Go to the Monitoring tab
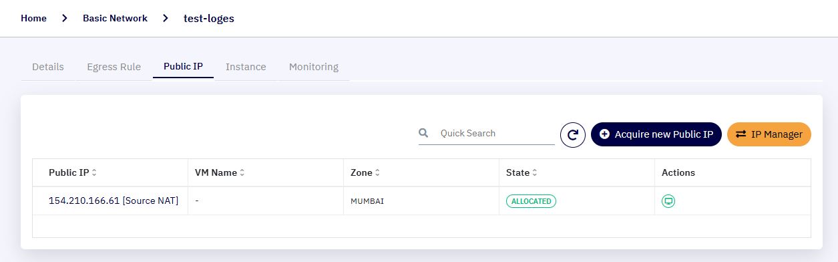The height and width of the screenshot is (262, 838). click(314, 67)
